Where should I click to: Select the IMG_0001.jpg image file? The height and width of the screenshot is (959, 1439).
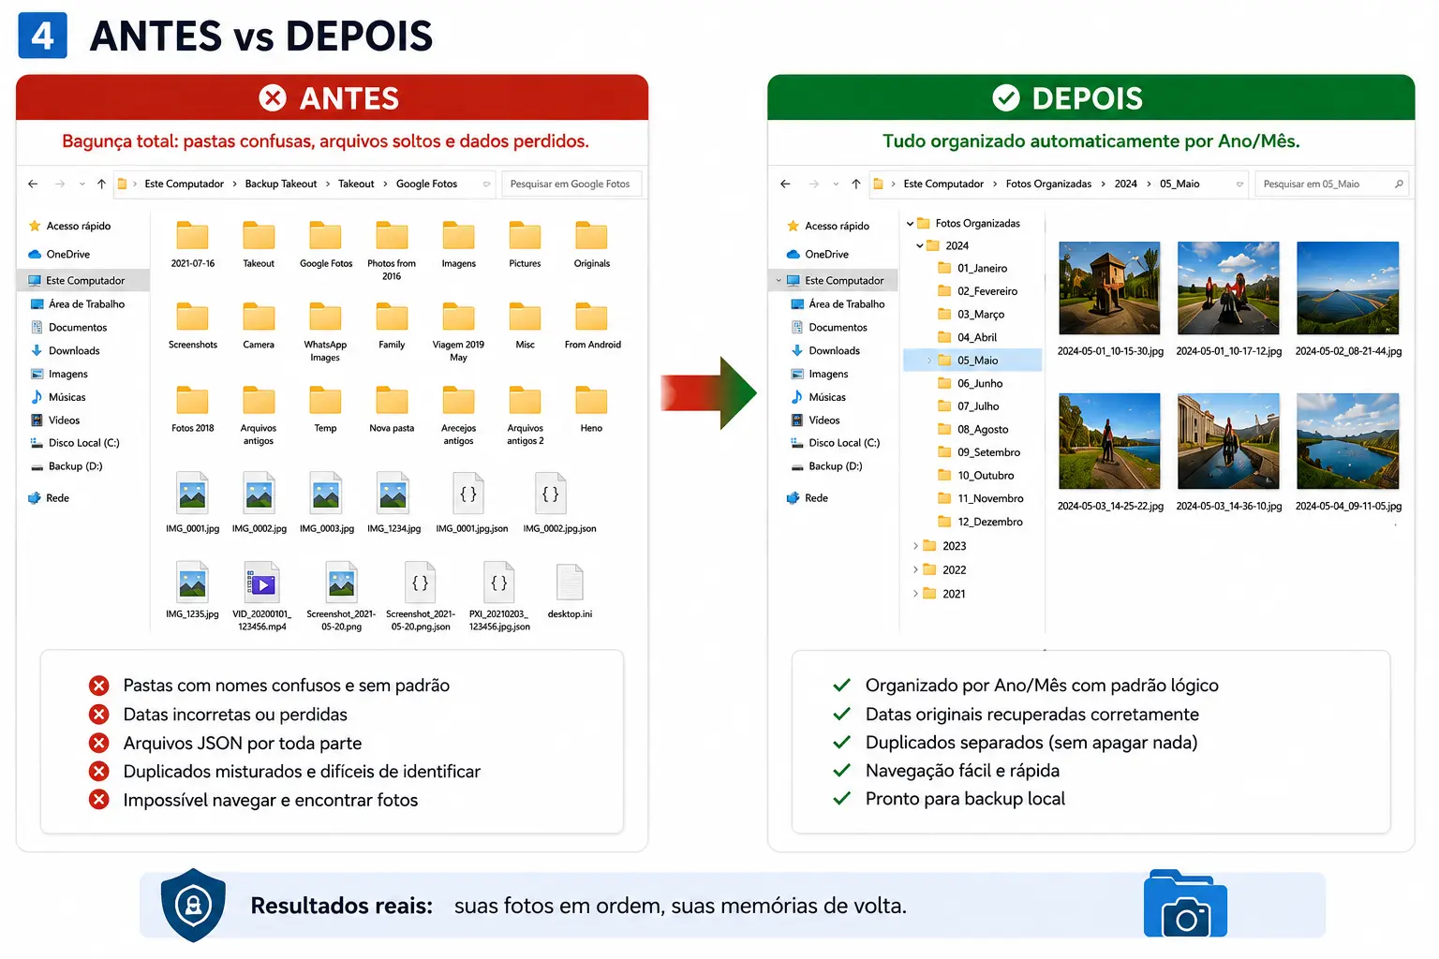coord(193,503)
